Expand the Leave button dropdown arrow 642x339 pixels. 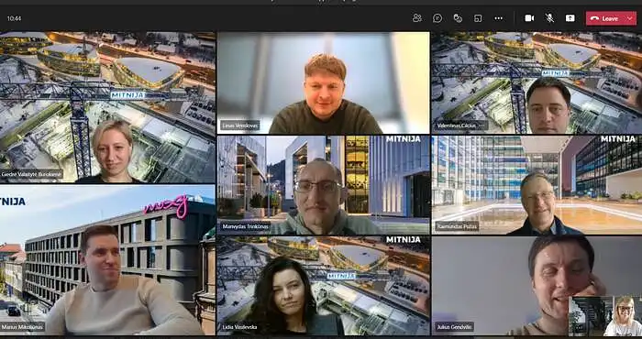tap(630, 18)
